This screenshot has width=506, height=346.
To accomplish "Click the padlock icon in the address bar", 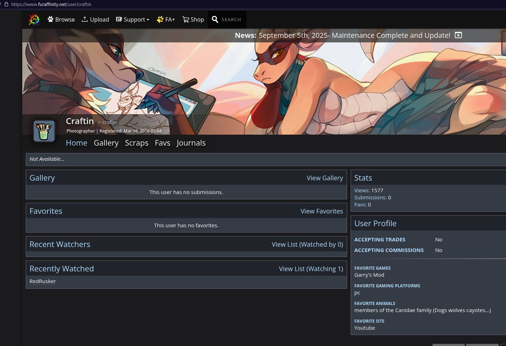I will (6, 4).
